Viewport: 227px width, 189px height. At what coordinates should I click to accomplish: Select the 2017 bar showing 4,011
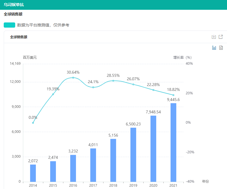(x=93, y=165)
